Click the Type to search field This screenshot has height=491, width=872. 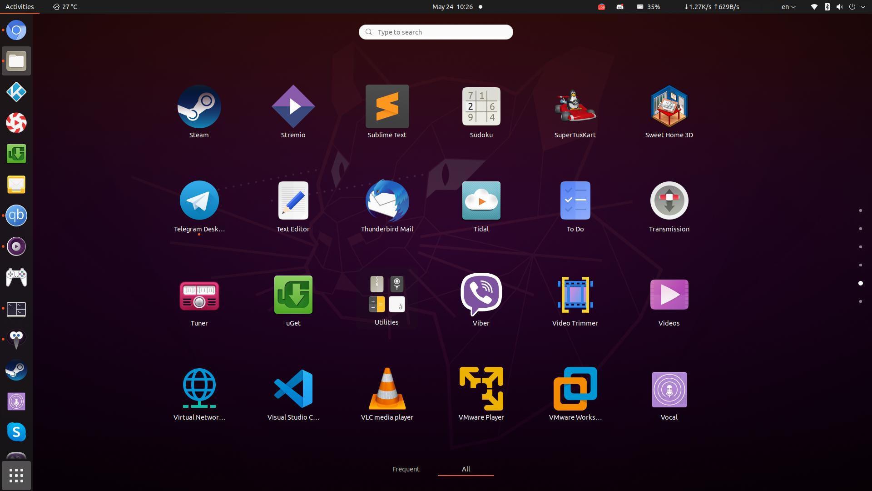(436, 32)
